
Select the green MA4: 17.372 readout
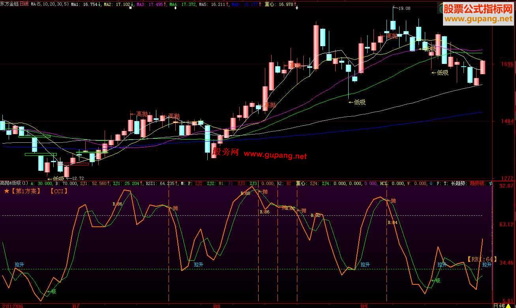click(x=183, y=4)
